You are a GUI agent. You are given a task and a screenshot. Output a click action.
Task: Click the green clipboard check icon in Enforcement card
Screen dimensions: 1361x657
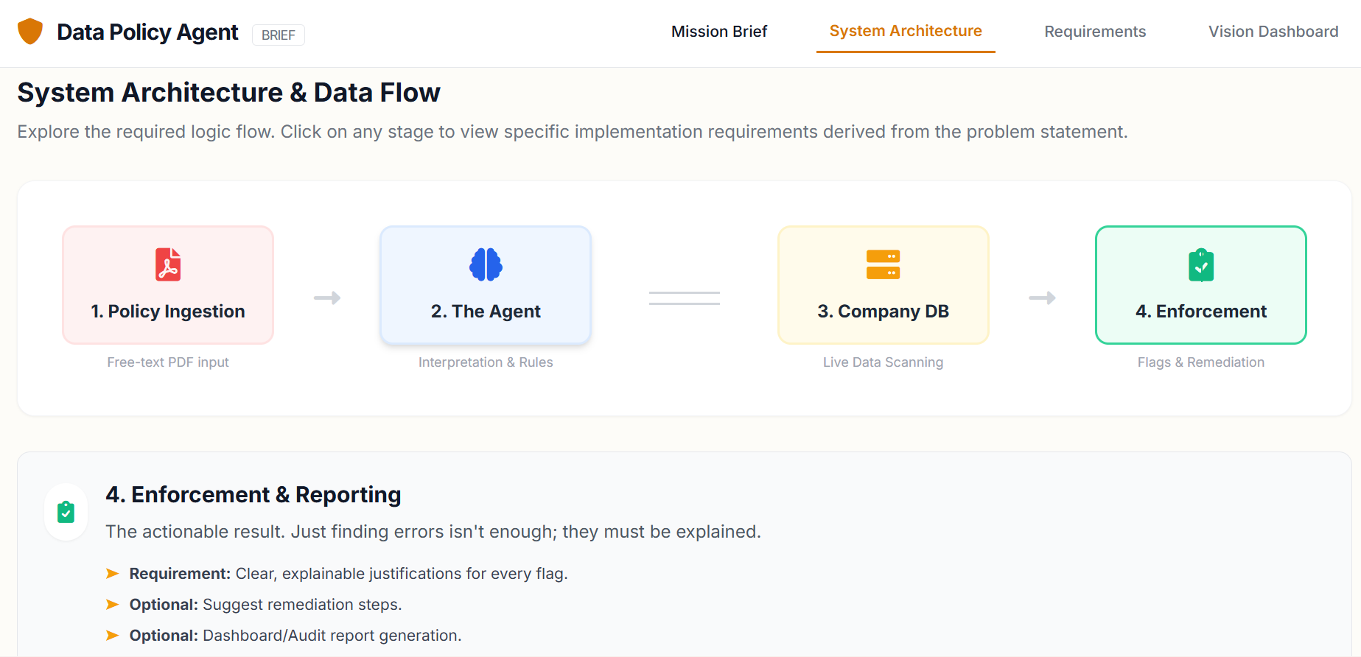[x=1201, y=264]
